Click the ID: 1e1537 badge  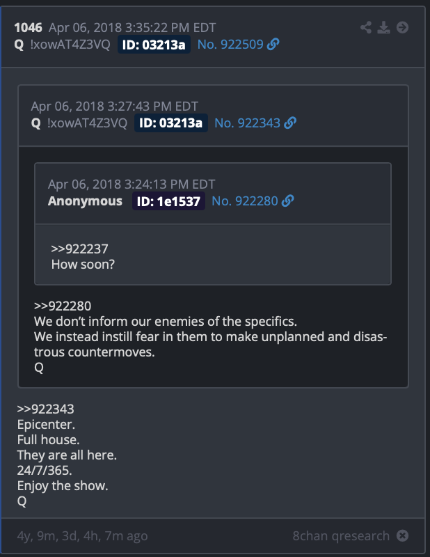coord(168,201)
